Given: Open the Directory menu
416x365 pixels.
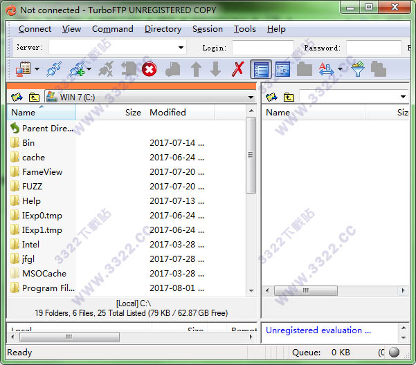Looking at the screenshot, I should pyautogui.click(x=163, y=29).
